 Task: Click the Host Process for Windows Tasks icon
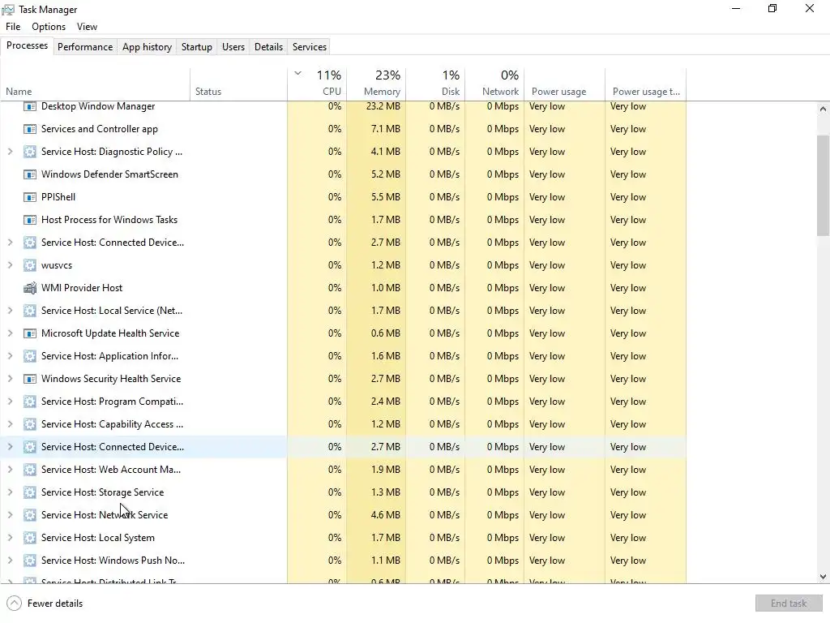coord(30,220)
